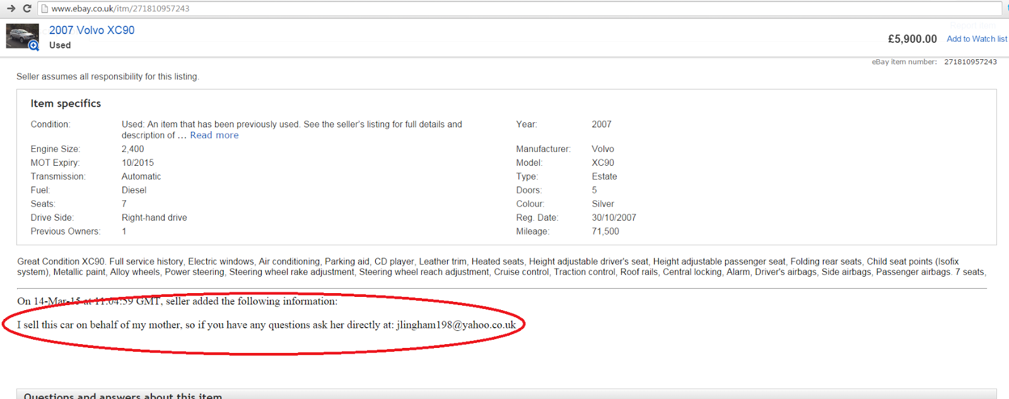The image size is (1009, 399).
Task: Click 'Seller assumes all responsibility' notice
Action: click(x=108, y=77)
